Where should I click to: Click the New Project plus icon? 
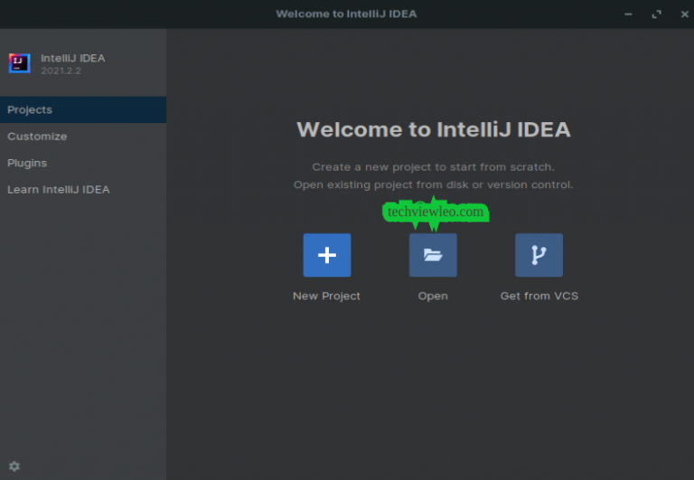pos(326,255)
